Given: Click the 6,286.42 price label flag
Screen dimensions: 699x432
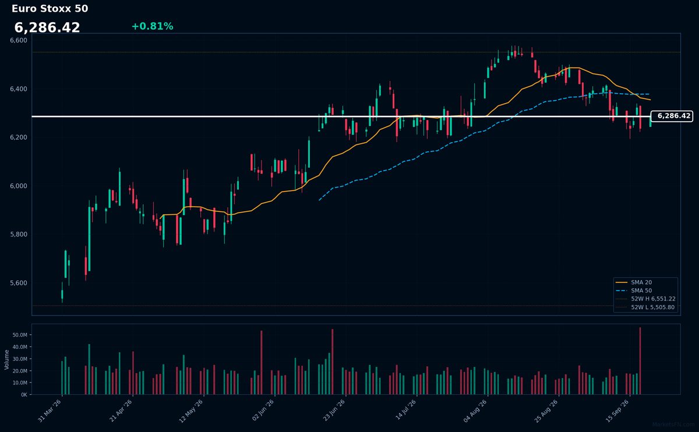Looking at the screenshot, I should click(x=673, y=116).
